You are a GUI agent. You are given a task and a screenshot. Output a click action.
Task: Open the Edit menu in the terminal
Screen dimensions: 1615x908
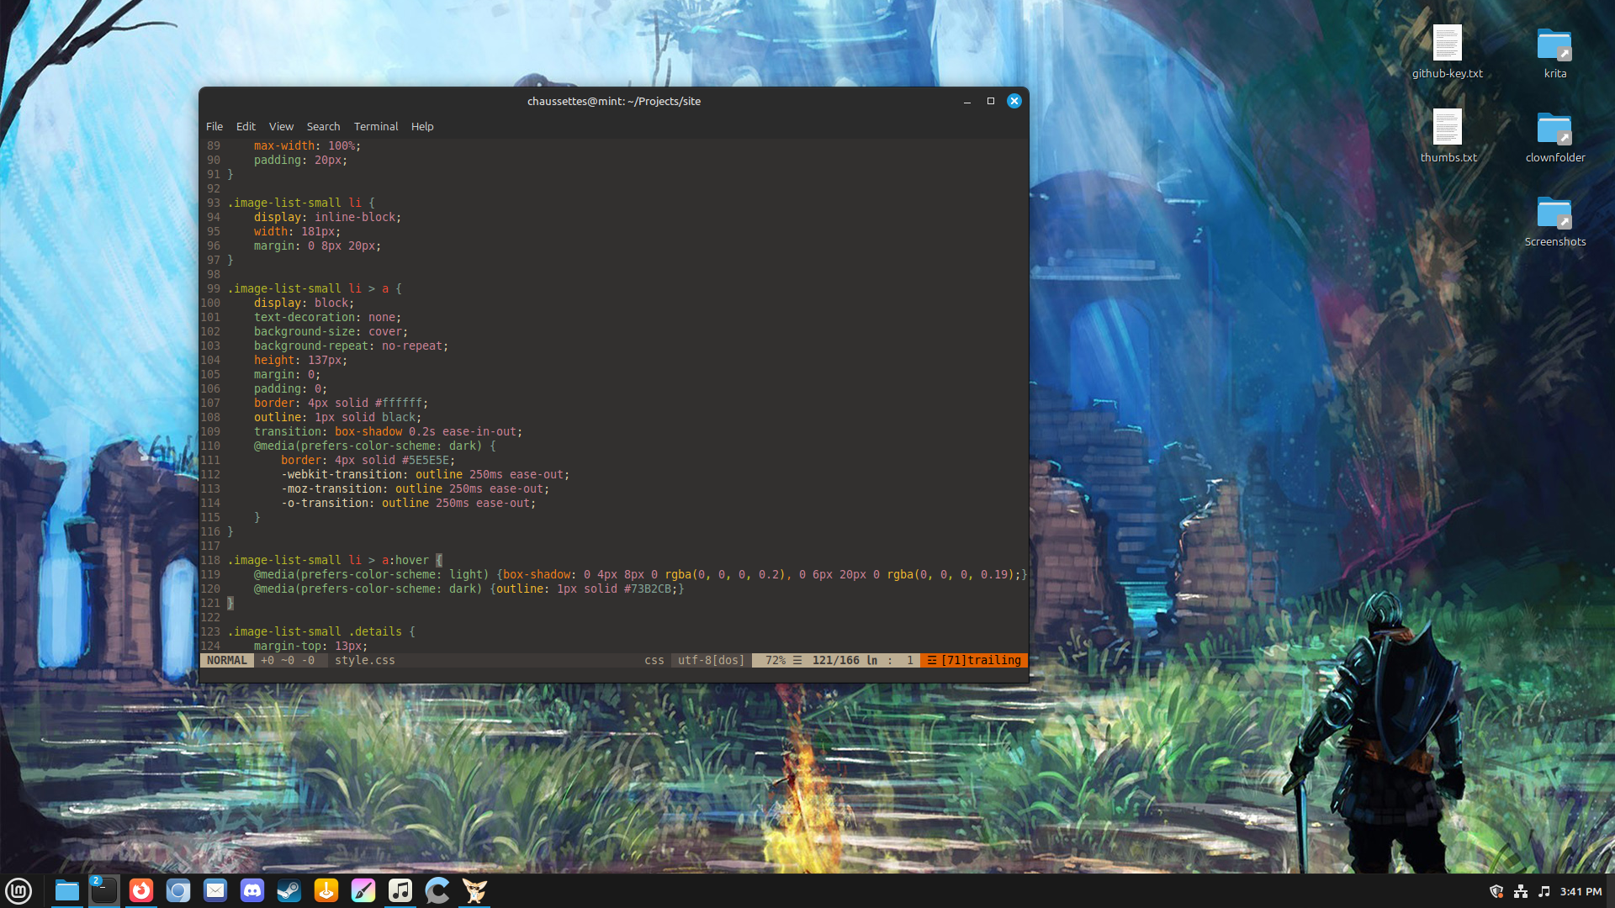tap(246, 126)
